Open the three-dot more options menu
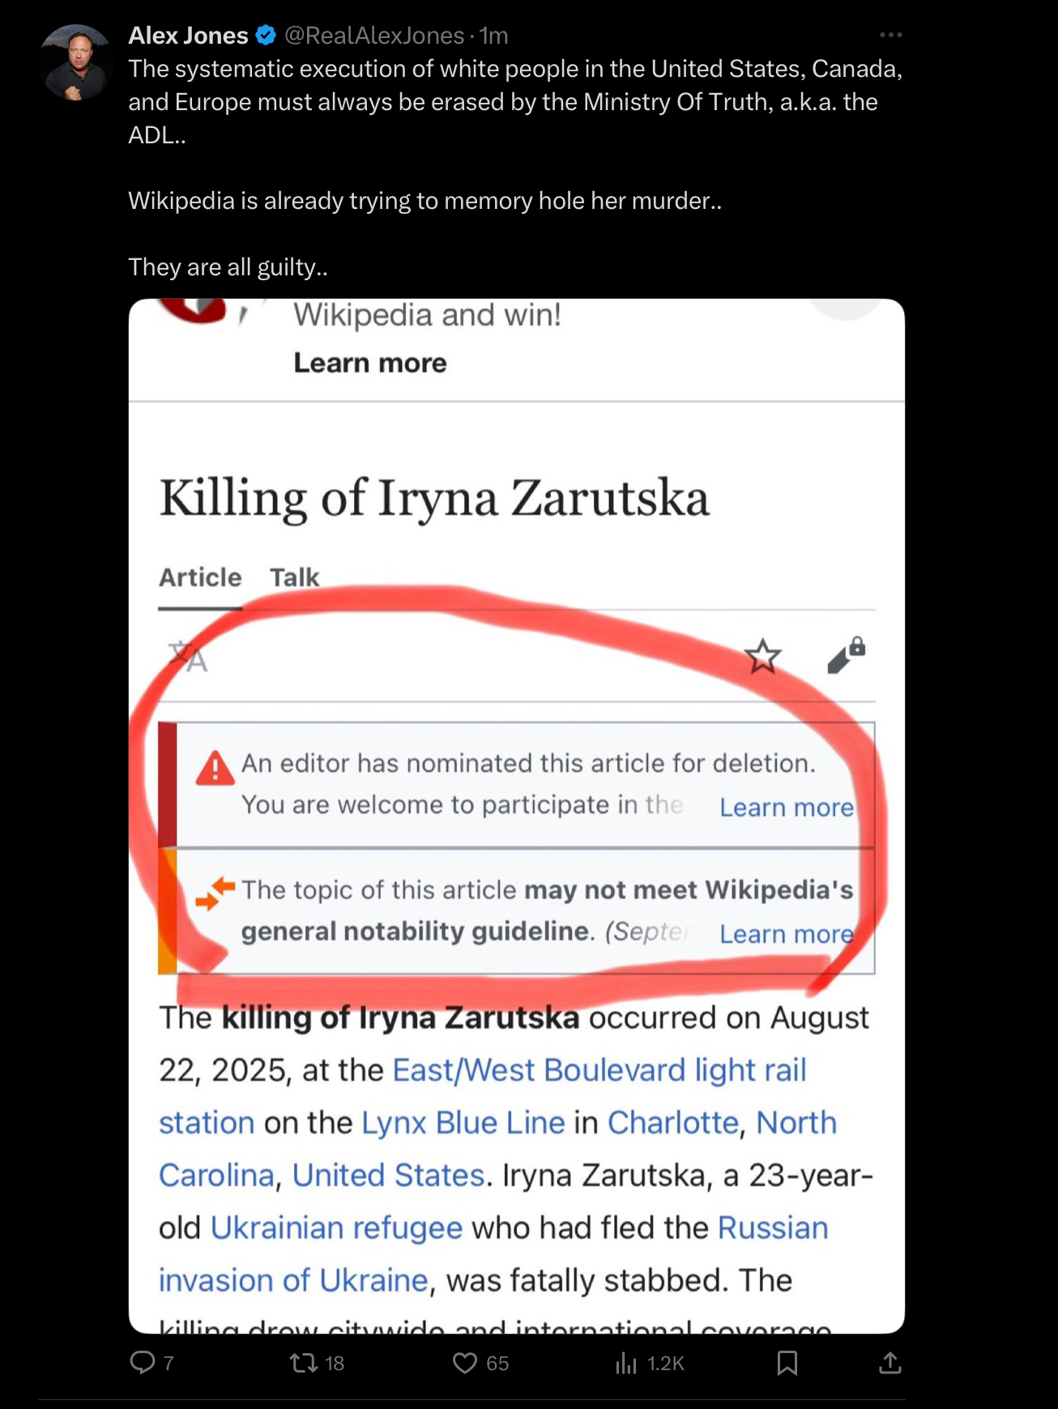 coord(890,35)
